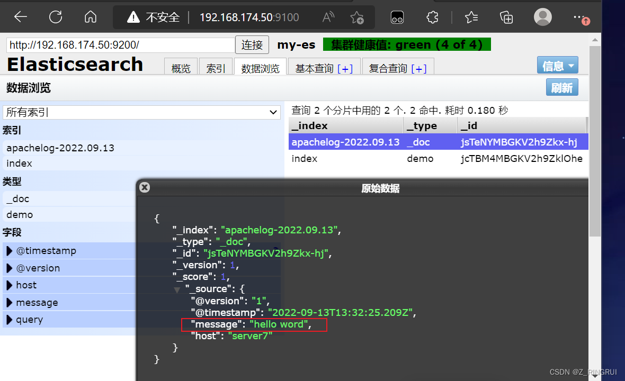
Task: Open the user profile avatar
Action: 542,17
